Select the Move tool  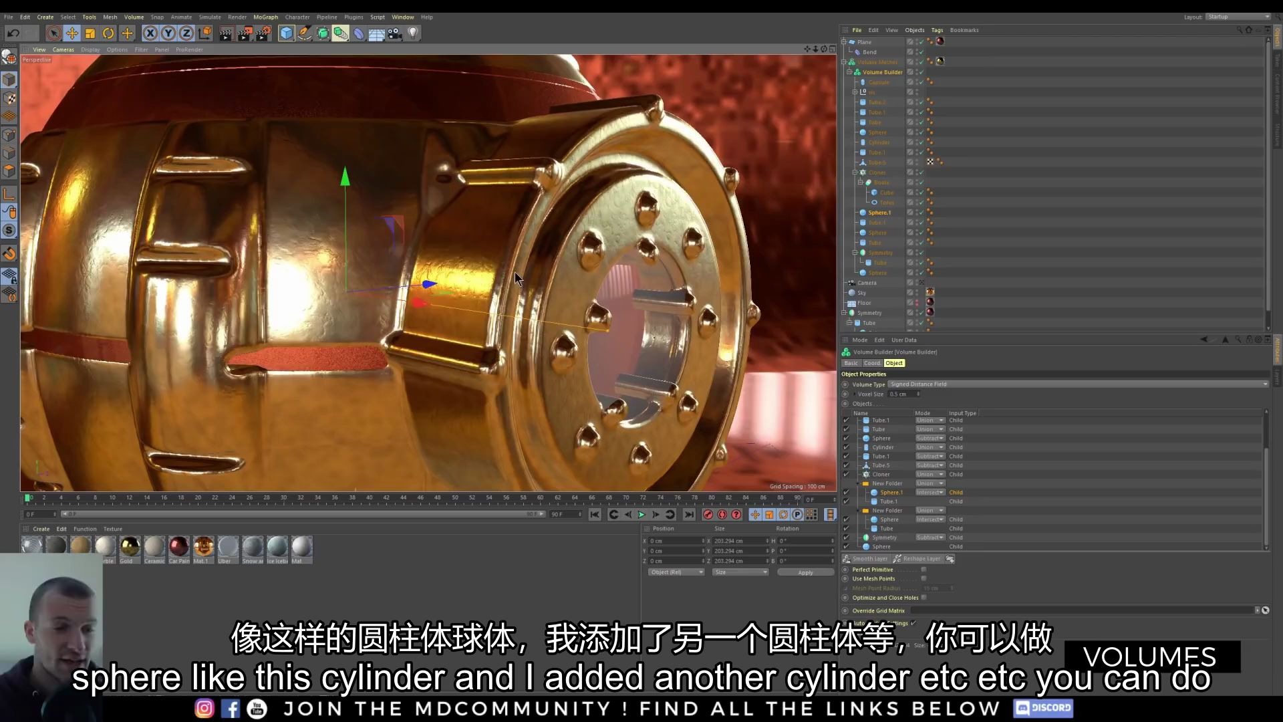pos(72,33)
